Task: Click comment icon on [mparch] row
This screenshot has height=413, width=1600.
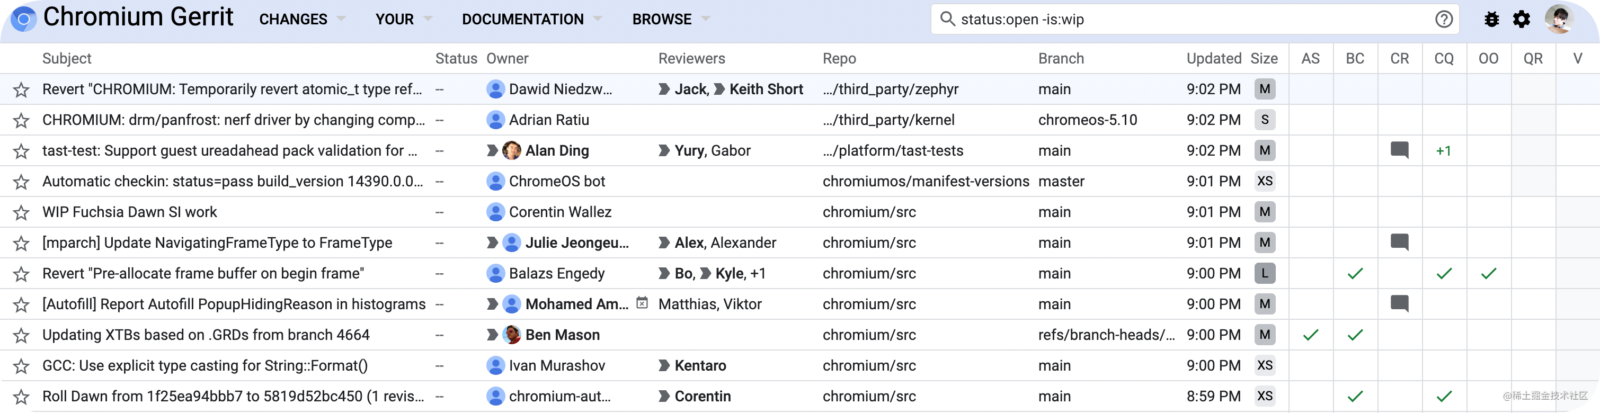Action: coord(1399,242)
